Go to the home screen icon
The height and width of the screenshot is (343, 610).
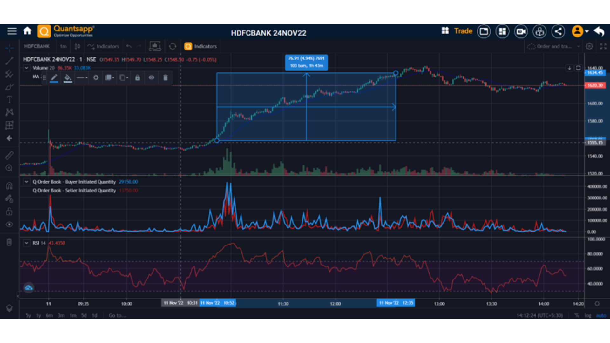pos(27,31)
